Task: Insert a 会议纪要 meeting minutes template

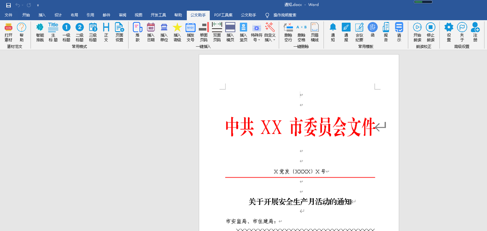Action: point(359,32)
